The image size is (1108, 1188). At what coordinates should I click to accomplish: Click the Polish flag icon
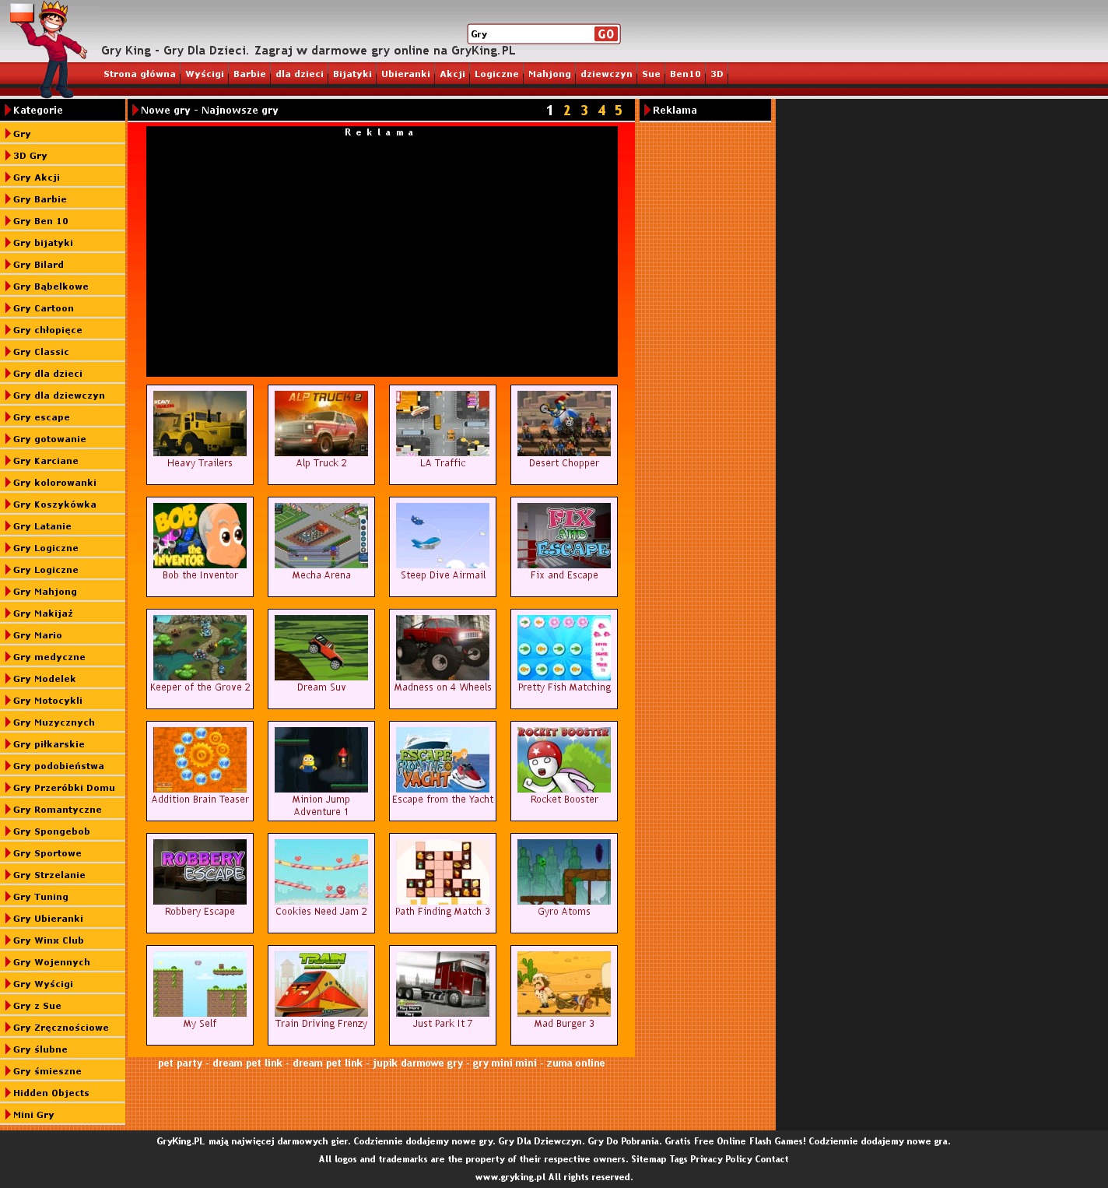pos(21,12)
